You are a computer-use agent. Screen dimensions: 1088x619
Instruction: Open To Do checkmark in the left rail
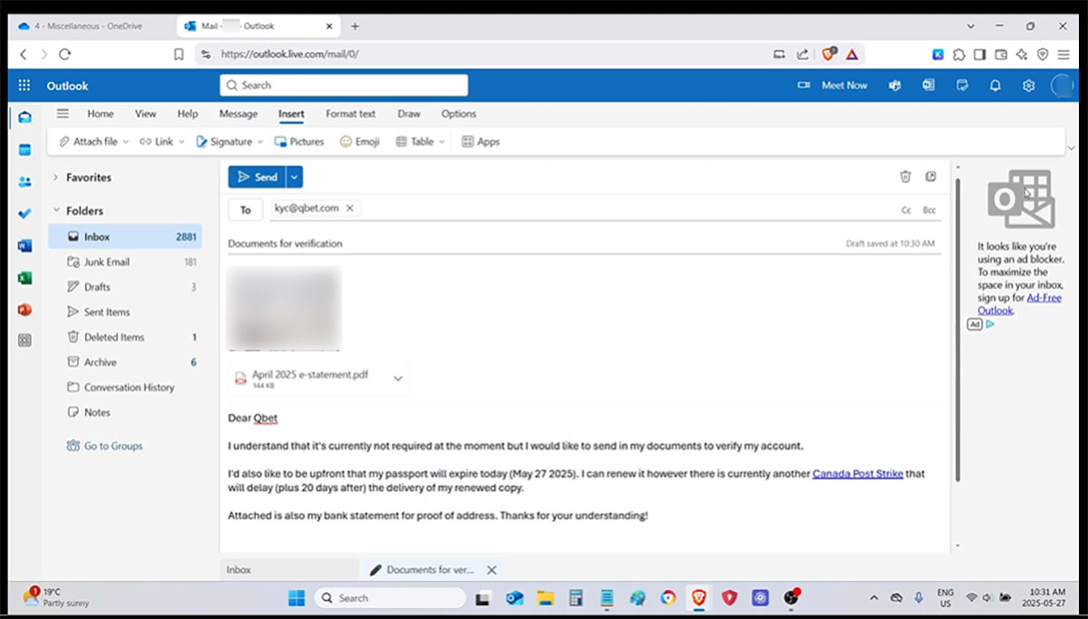point(24,214)
